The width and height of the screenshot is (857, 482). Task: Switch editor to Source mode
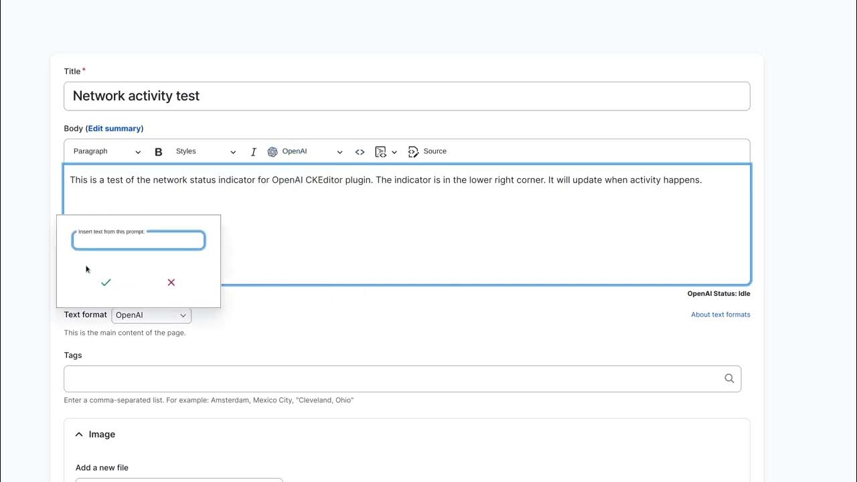(x=427, y=151)
